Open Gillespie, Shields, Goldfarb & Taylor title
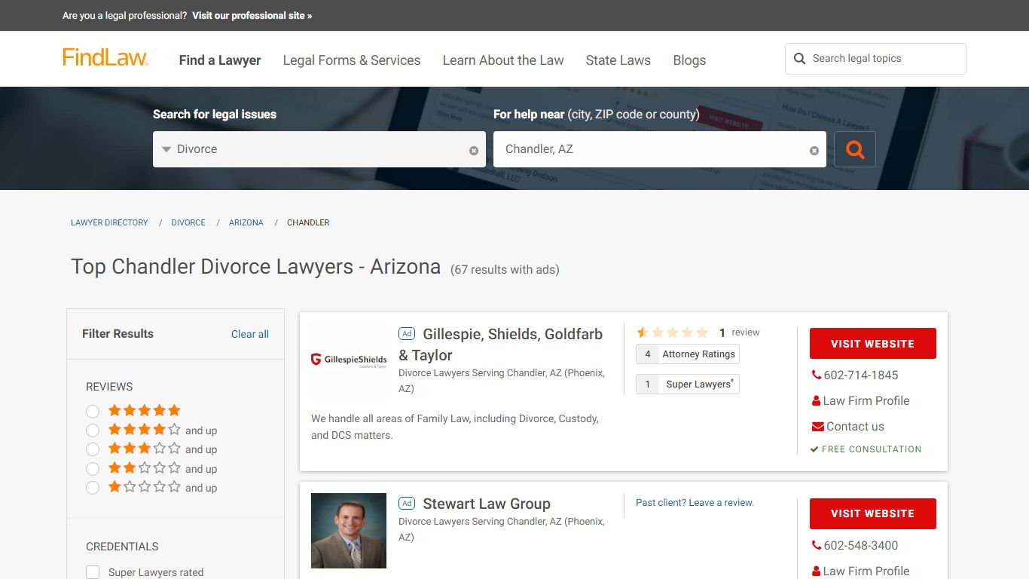 click(501, 345)
